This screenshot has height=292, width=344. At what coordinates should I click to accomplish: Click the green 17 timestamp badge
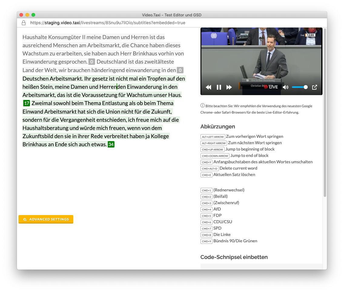(x=27, y=103)
